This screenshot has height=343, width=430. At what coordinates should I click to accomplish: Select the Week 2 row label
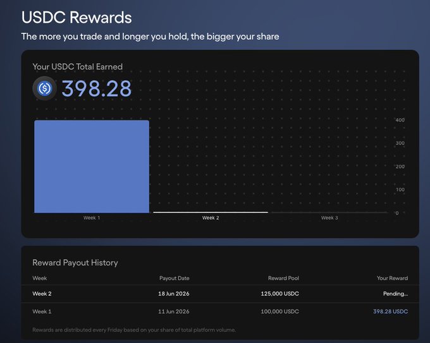(x=42, y=294)
